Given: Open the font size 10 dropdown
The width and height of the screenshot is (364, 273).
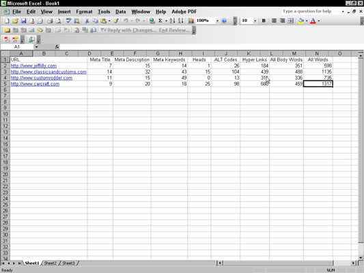Looking at the screenshot, I should point(255,21).
